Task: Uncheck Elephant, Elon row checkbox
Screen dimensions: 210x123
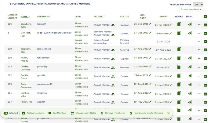Action: [205, 50]
